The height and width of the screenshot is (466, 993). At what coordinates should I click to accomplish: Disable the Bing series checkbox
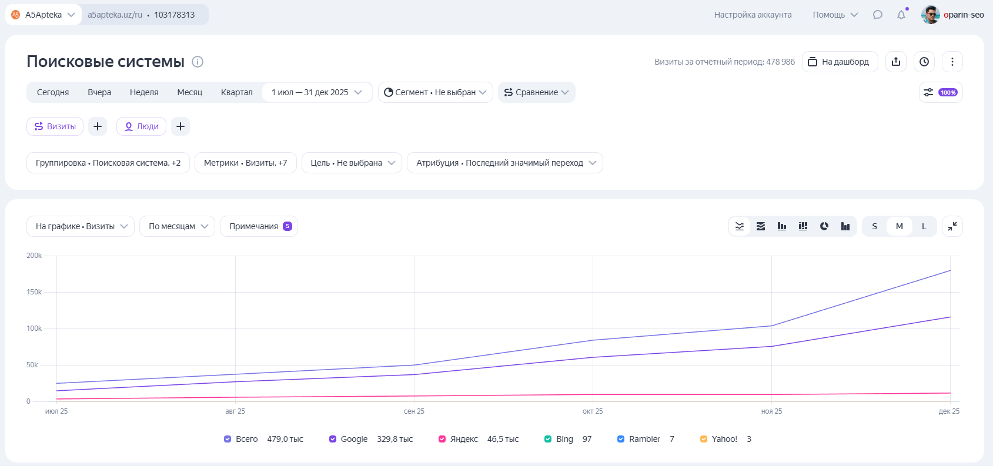click(548, 439)
